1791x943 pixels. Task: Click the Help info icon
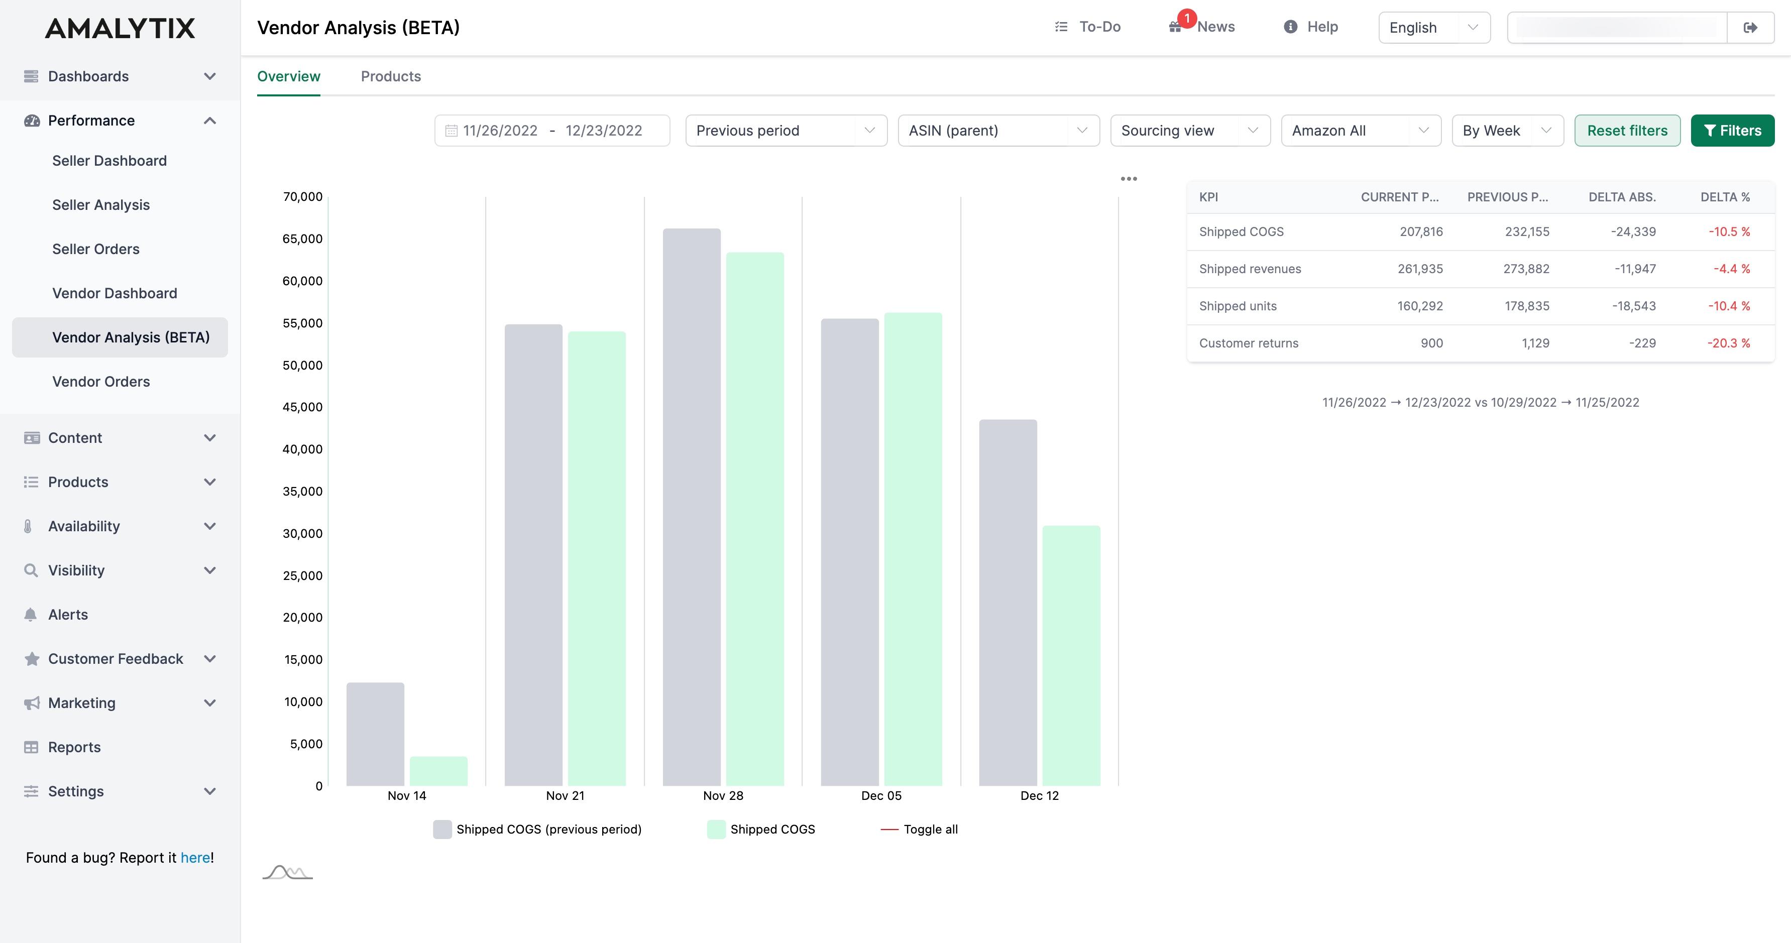1290,27
